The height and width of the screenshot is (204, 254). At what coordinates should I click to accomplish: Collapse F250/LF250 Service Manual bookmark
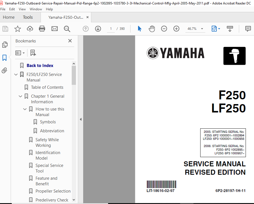[x=16, y=75]
